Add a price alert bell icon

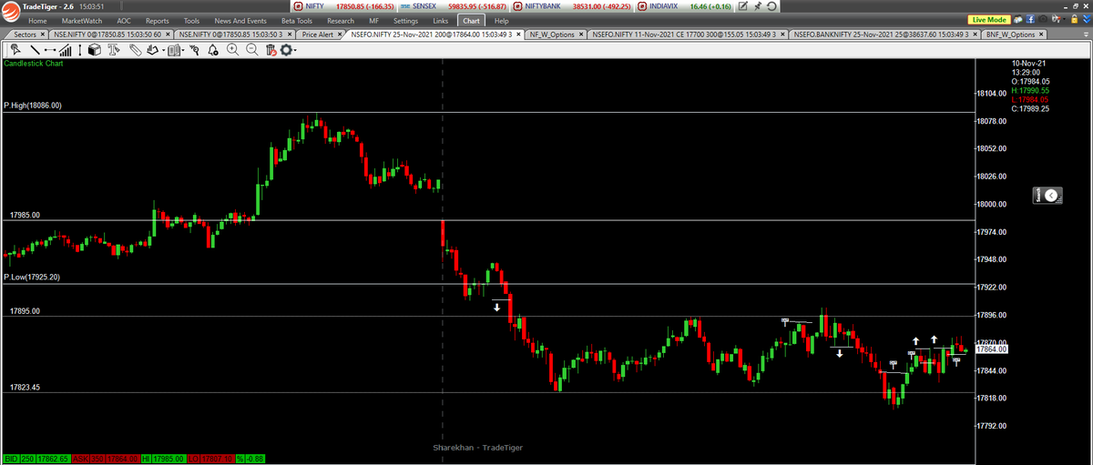pyautogui.click(x=214, y=49)
